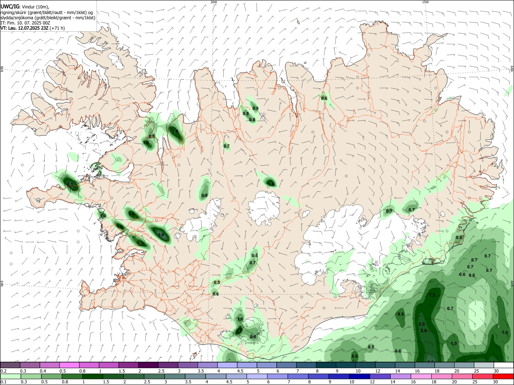Click the 0.9 label in the northern rain cluster
Image resolution: width=514 pixels, height=385 pixels.
coord(255,109)
